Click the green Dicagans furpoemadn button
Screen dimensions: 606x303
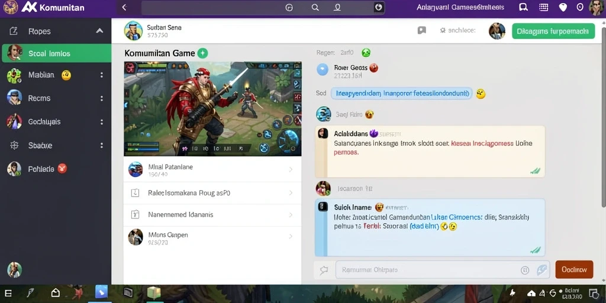point(553,31)
